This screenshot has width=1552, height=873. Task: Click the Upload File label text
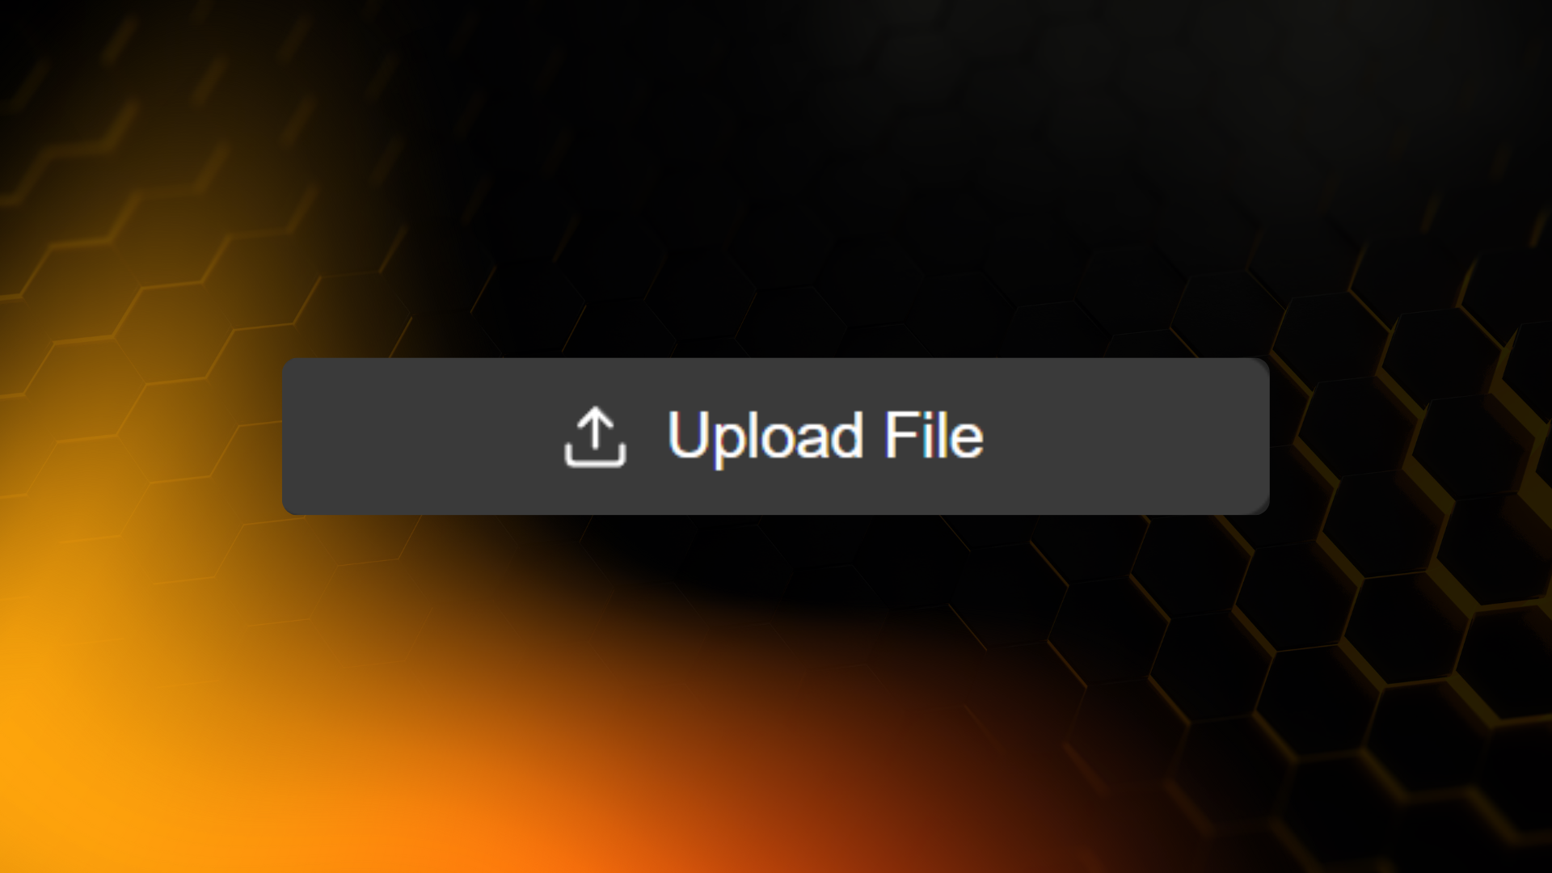tap(825, 436)
